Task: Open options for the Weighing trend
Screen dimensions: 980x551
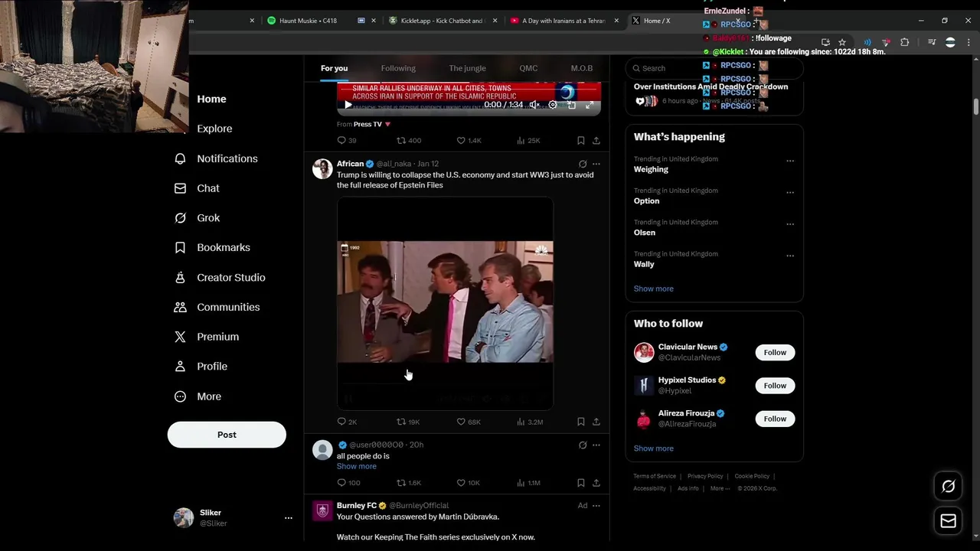Action: click(x=790, y=161)
